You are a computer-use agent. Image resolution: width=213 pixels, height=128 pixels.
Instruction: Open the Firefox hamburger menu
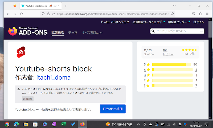tap(208, 14)
